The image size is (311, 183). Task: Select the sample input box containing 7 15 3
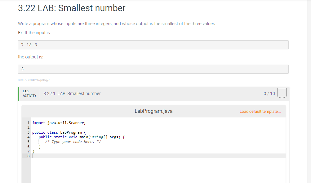(153, 45)
